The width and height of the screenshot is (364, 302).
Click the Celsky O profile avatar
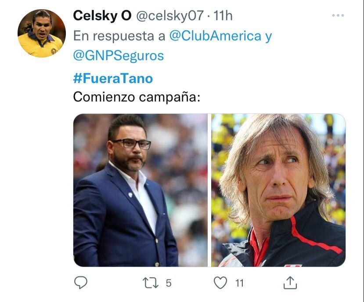41,33
